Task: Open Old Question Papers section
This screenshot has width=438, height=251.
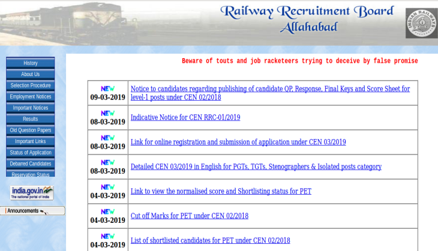Action: [31, 130]
